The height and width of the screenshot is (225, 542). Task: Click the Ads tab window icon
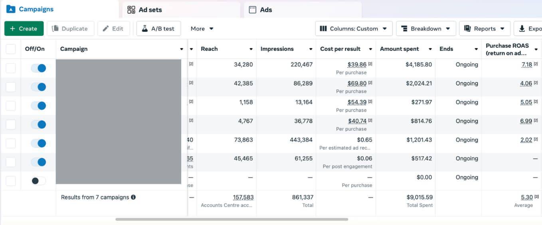[252, 10]
